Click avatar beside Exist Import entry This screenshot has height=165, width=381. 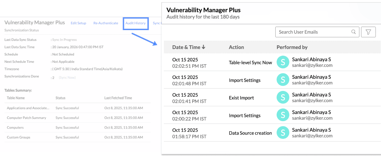[x=283, y=97]
